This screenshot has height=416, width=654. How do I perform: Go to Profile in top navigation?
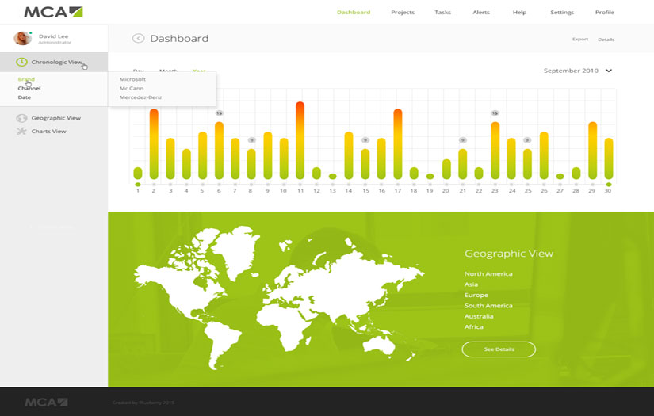pyautogui.click(x=604, y=13)
